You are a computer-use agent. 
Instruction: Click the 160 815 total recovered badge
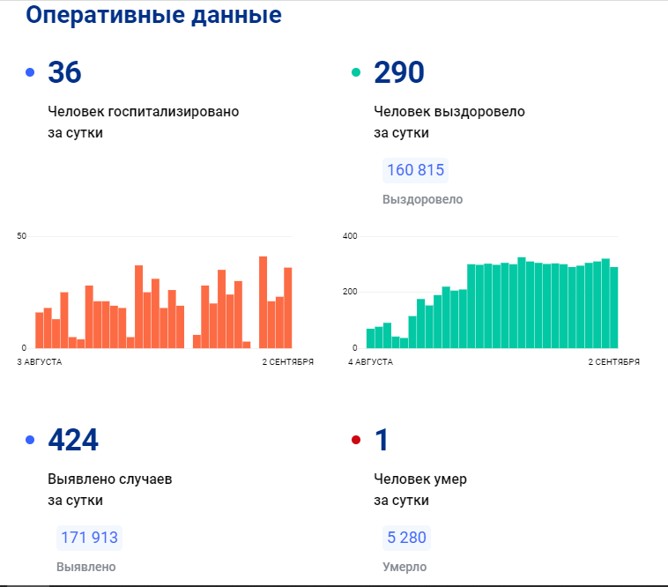[415, 170]
